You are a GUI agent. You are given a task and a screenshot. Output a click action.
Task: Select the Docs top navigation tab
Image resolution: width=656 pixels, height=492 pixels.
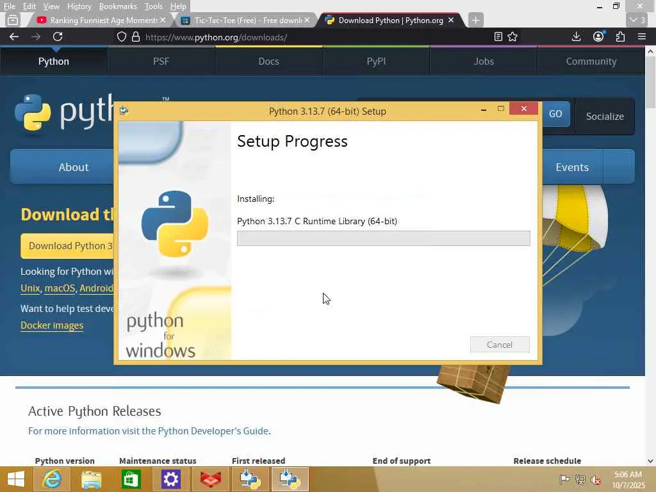coord(268,61)
